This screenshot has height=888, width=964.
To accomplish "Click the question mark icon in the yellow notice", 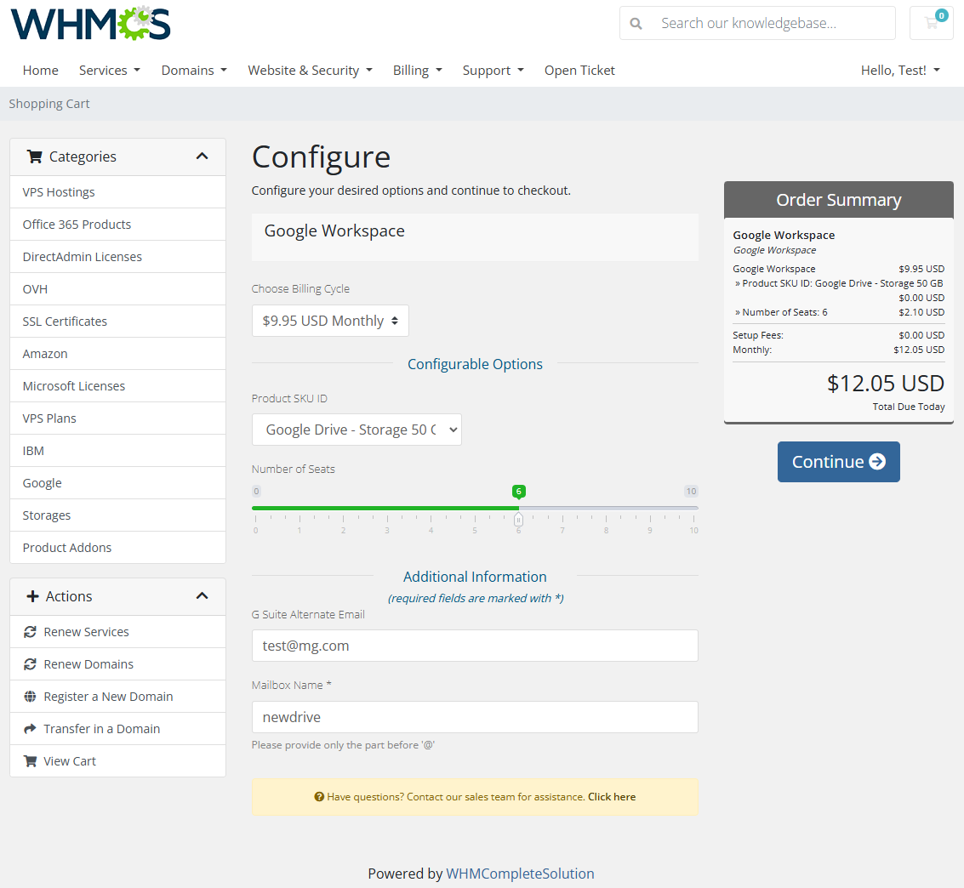I will [318, 796].
